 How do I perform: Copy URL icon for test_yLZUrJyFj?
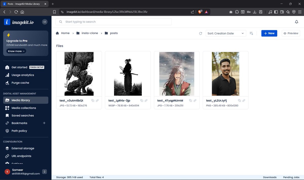pyautogui.click(x=239, y=101)
